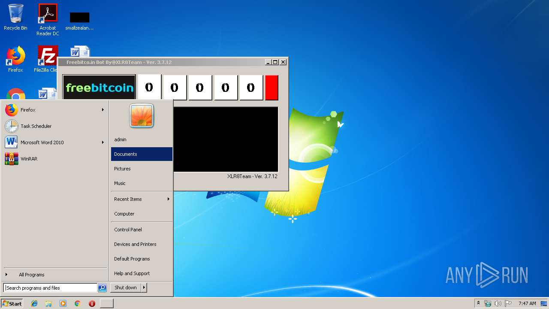Viewport: 549px width, 309px height.
Task: Click the Shut down button
Action: click(126, 288)
